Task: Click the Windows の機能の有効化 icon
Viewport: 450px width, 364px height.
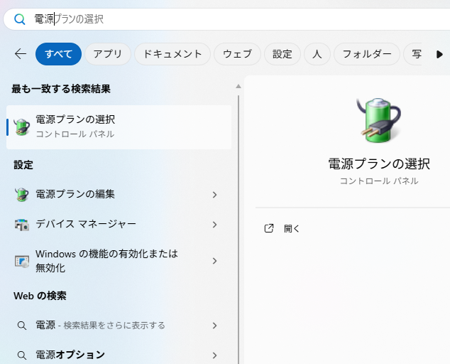Action: click(22, 261)
